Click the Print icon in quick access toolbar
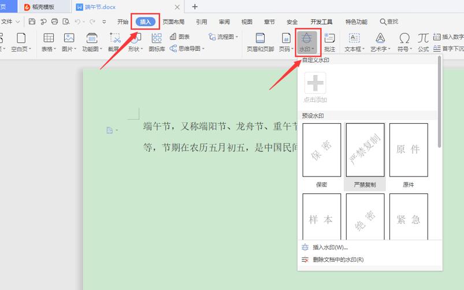The width and height of the screenshot is (464, 290). pyautogui.click(x=55, y=21)
